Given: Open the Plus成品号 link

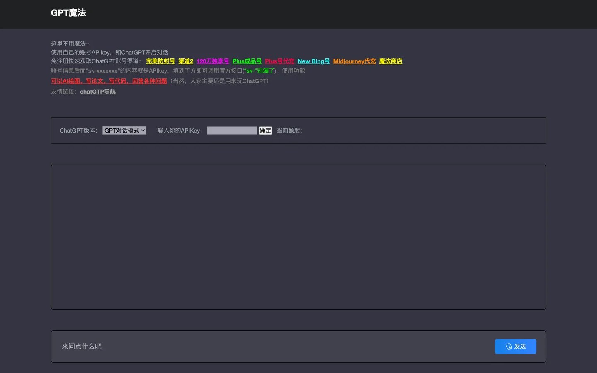Looking at the screenshot, I should 247,61.
